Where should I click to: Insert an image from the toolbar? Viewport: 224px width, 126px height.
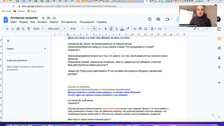(146, 29)
